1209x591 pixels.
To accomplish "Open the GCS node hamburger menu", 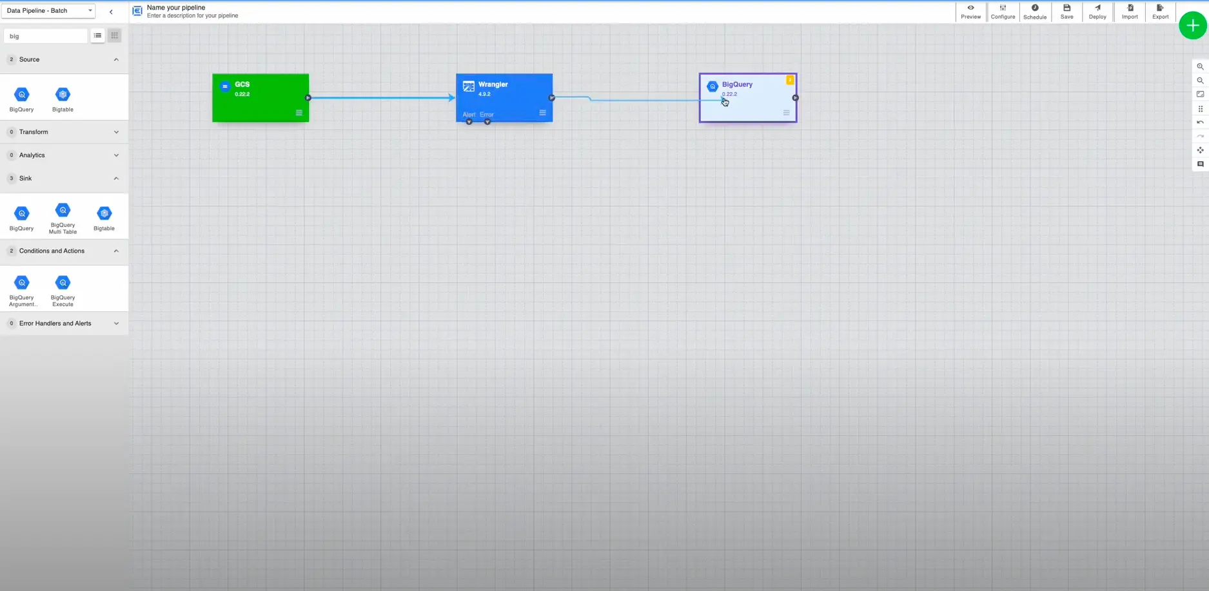I will 299,113.
